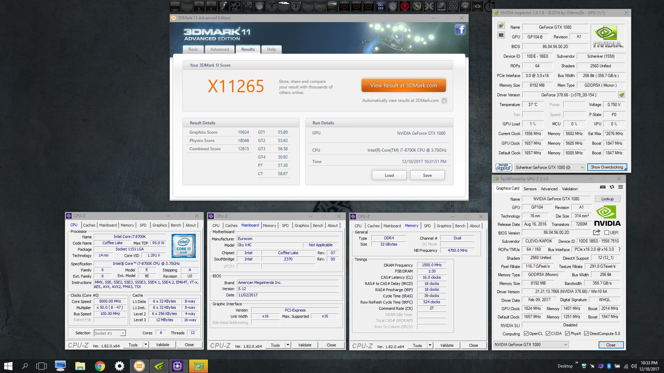Toggle automatically view results at 3DMark.com

pyautogui.click(x=444, y=101)
